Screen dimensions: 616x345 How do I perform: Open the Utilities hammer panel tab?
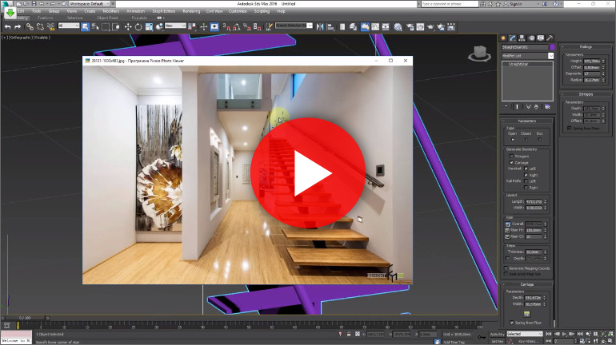coord(550,38)
